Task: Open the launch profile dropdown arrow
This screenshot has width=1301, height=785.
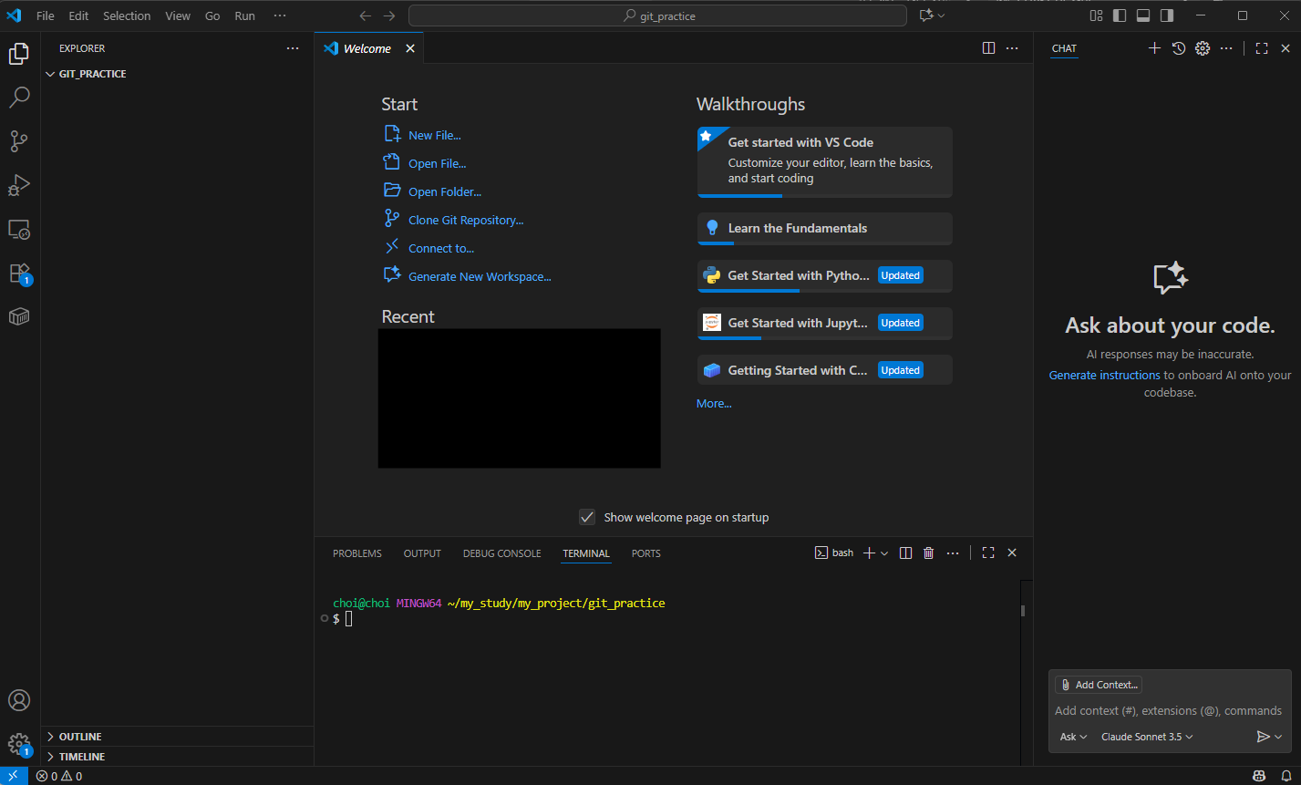Action: click(884, 553)
